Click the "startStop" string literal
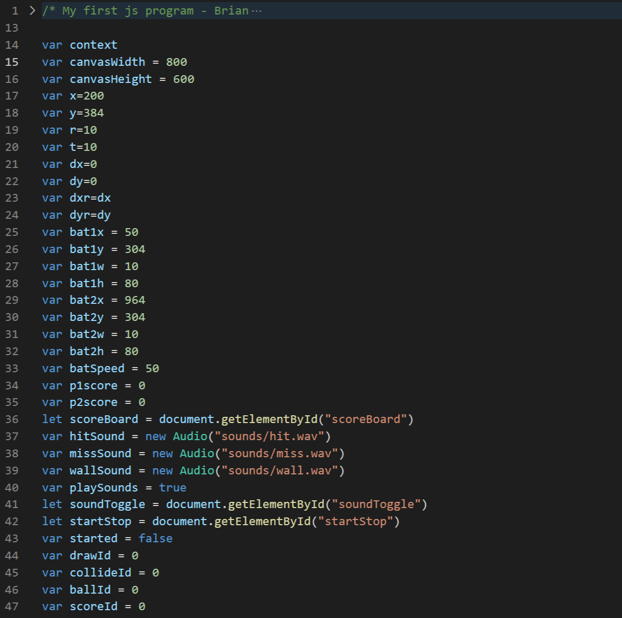The width and height of the screenshot is (622, 618). pyautogui.click(x=356, y=522)
